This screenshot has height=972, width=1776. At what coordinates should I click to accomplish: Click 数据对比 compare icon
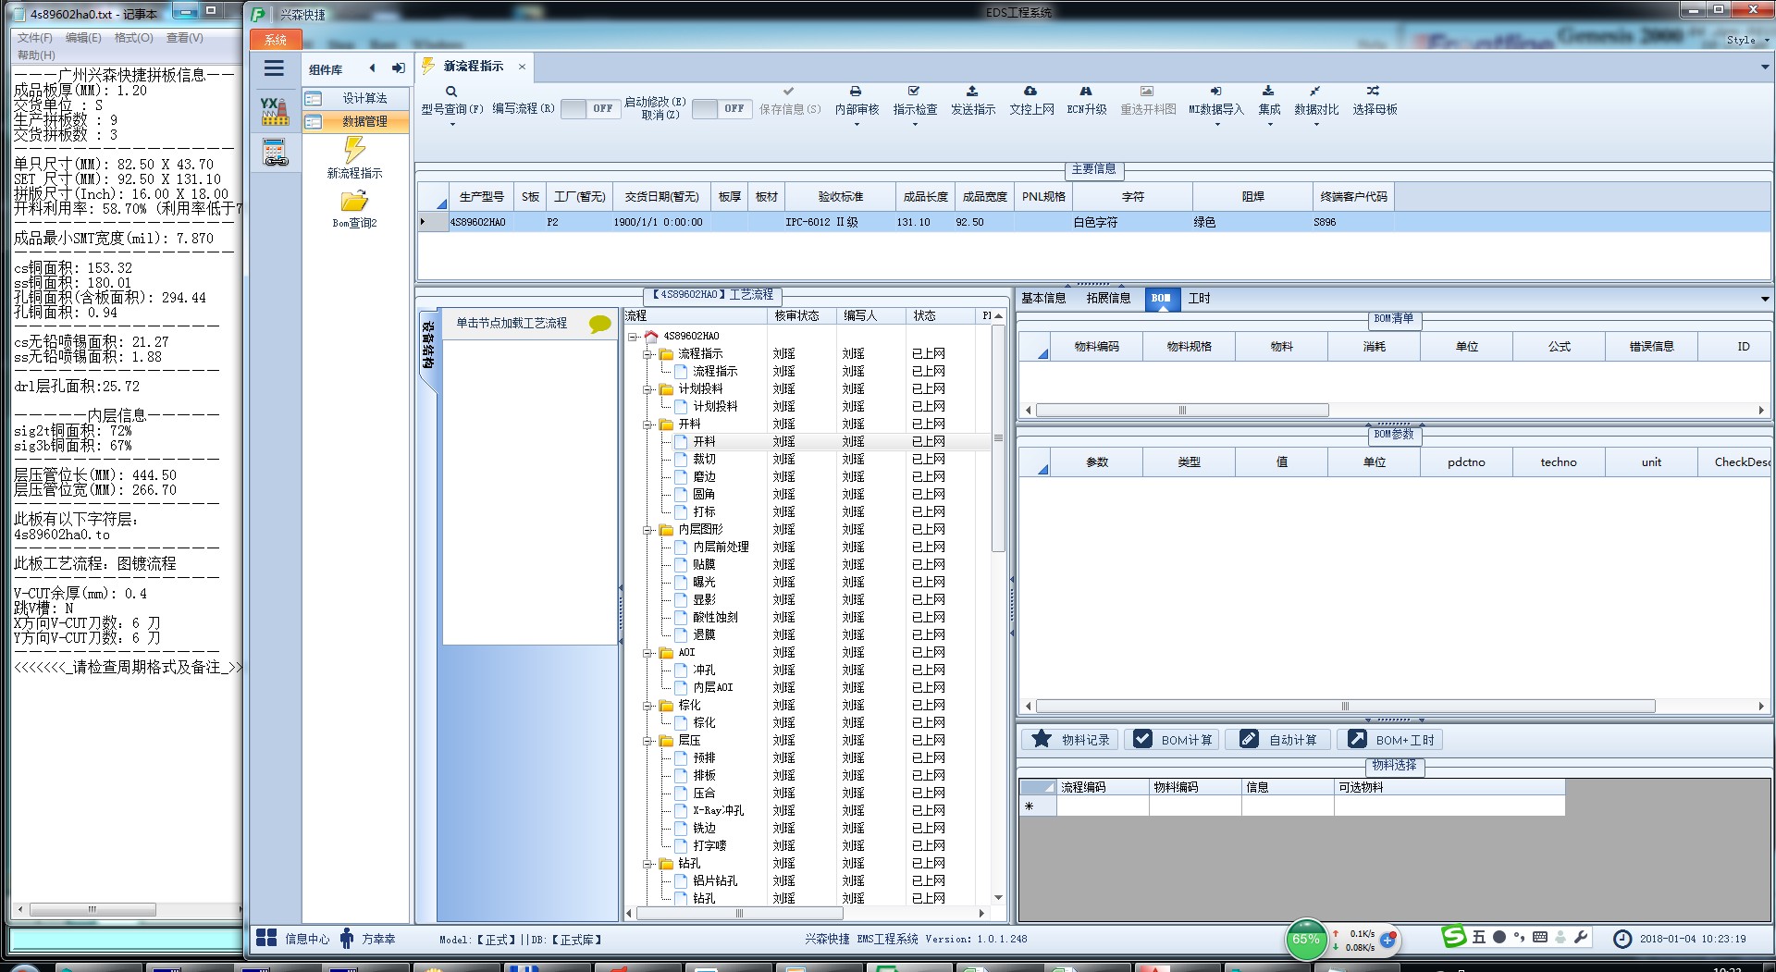pyautogui.click(x=1314, y=92)
